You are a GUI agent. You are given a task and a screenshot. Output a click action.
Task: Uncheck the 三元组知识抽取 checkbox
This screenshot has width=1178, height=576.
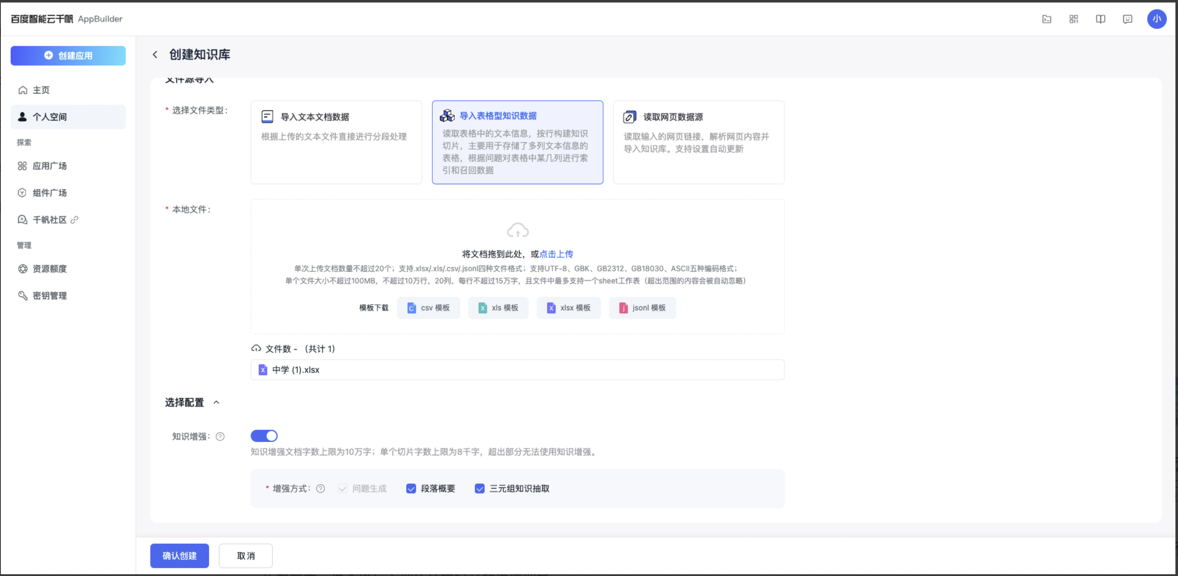point(480,489)
